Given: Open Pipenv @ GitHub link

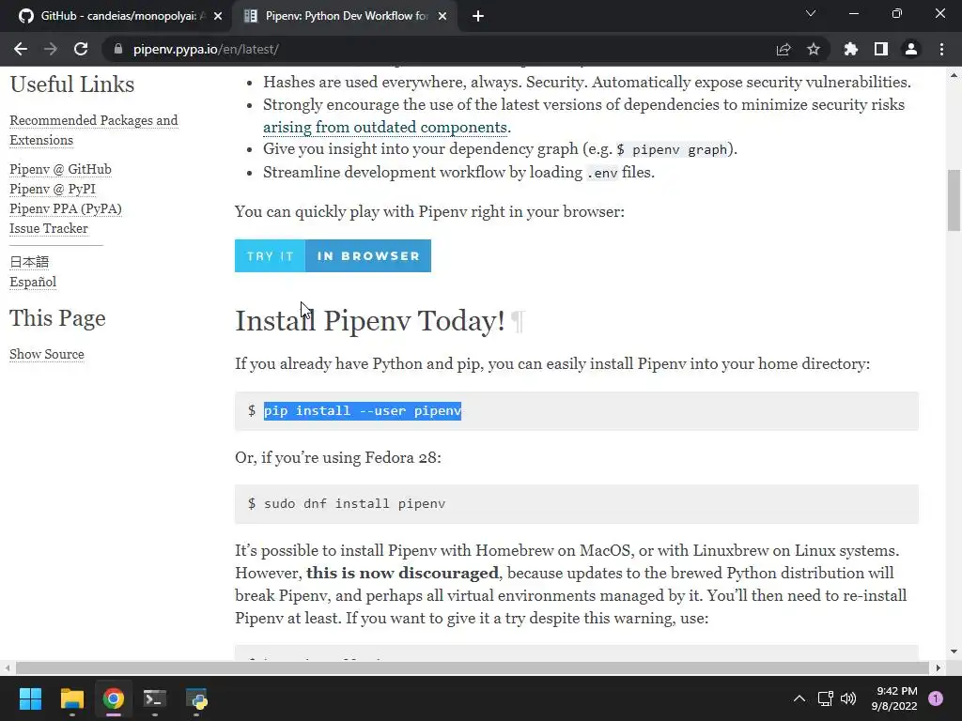Looking at the screenshot, I should pyautogui.click(x=60, y=169).
